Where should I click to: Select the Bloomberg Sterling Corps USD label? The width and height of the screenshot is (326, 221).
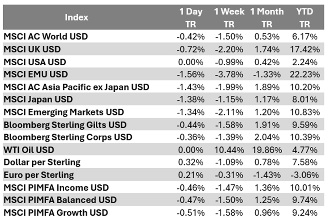pyautogui.click(x=66, y=137)
